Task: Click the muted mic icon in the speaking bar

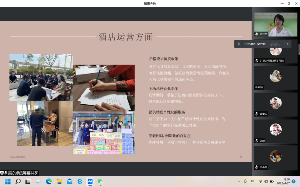Action: [x=239, y=44]
